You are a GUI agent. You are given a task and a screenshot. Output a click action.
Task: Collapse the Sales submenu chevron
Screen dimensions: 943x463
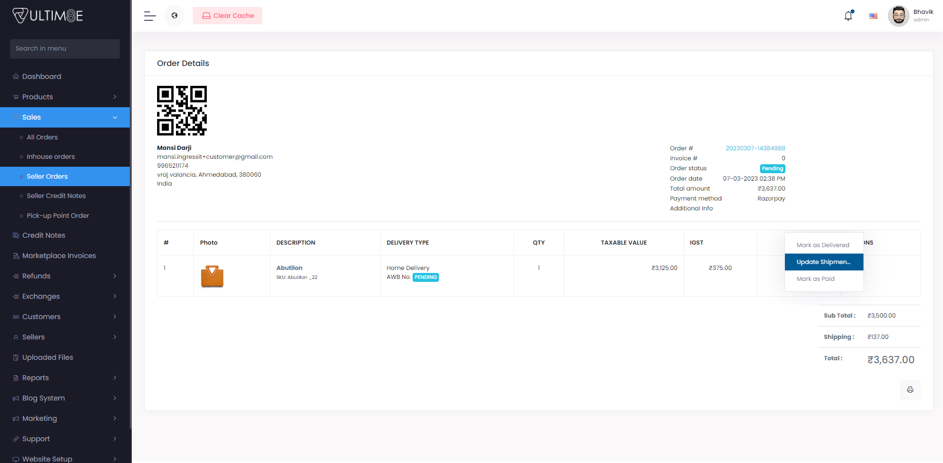tap(115, 117)
